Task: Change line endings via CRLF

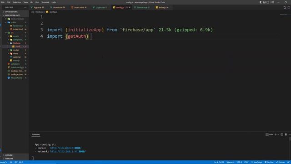Action: (246, 162)
